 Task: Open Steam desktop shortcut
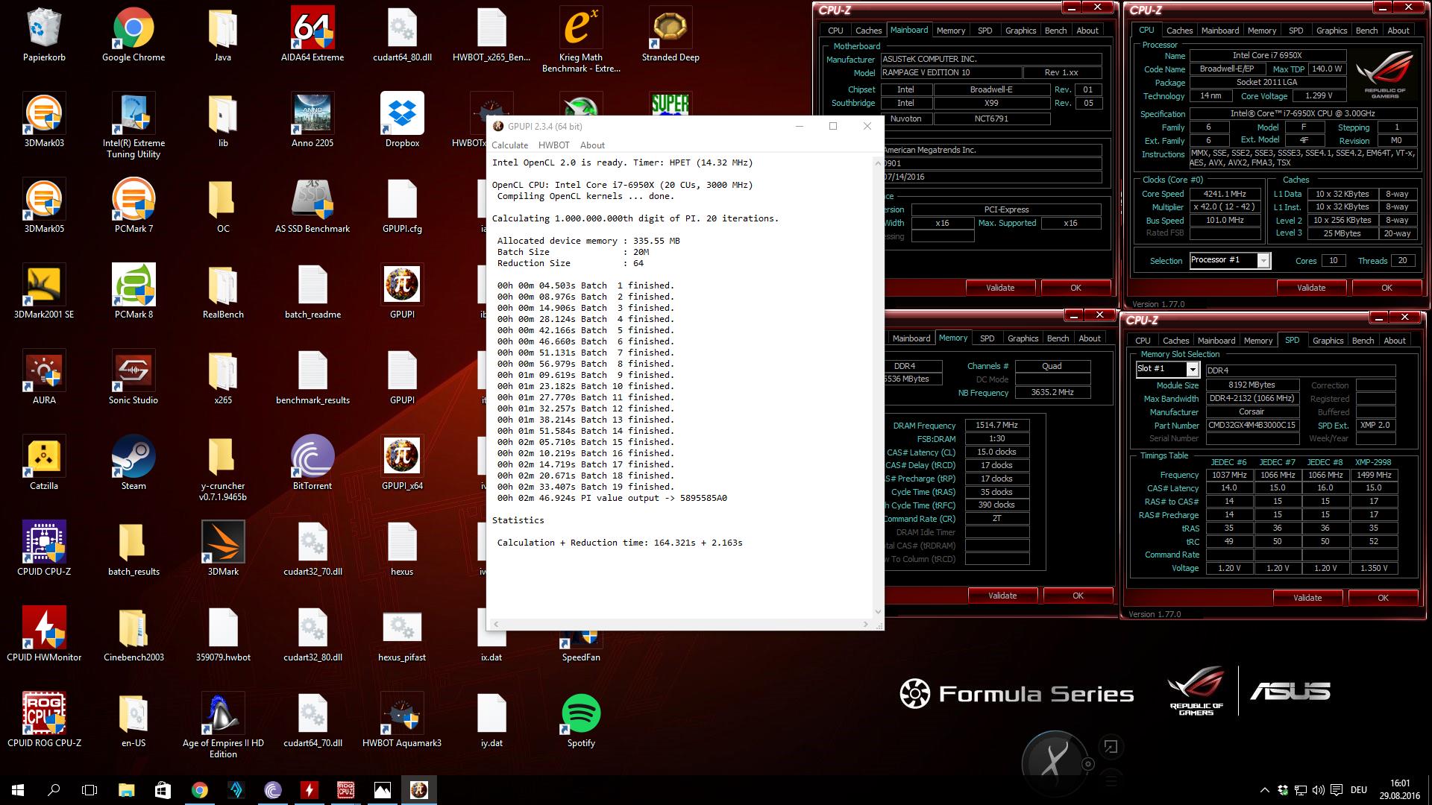tap(134, 464)
